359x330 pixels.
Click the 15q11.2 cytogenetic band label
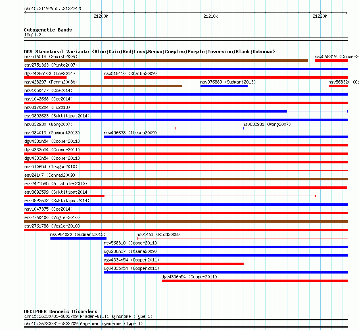tap(33, 35)
